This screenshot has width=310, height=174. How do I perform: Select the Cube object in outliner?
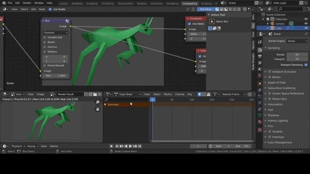(x=279, y=28)
